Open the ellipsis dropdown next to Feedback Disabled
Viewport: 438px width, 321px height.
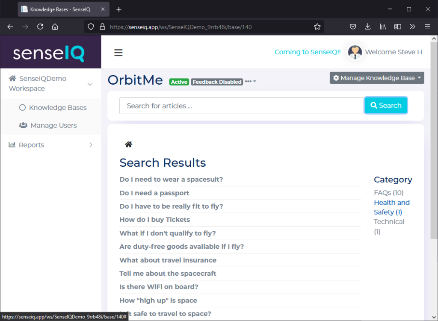pyautogui.click(x=250, y=82)
